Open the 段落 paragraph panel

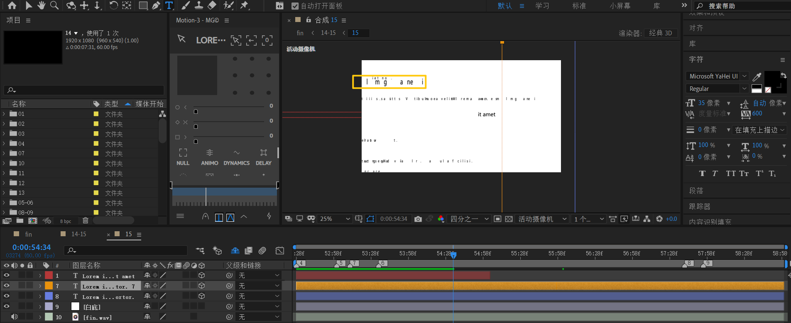(696, 191)
